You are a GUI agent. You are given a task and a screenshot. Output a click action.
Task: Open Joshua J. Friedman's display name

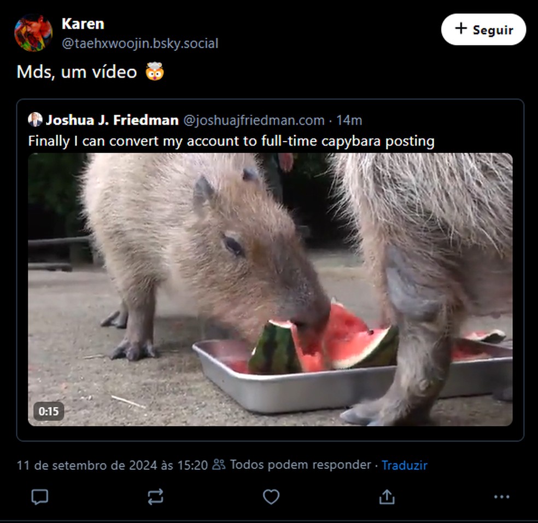point(112,120)
